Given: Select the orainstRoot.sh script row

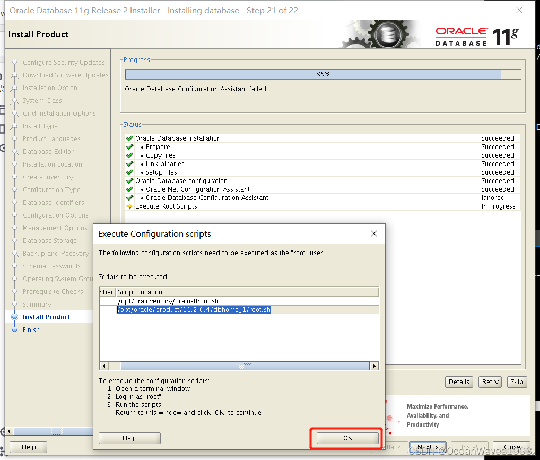Looking at the screenshot, I should (239, 301).
